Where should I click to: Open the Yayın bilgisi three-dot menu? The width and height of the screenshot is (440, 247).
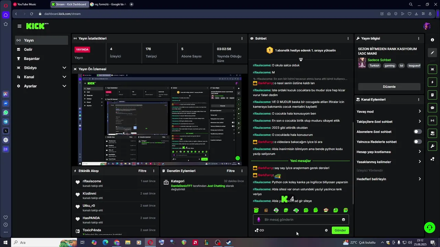[418, 38]
